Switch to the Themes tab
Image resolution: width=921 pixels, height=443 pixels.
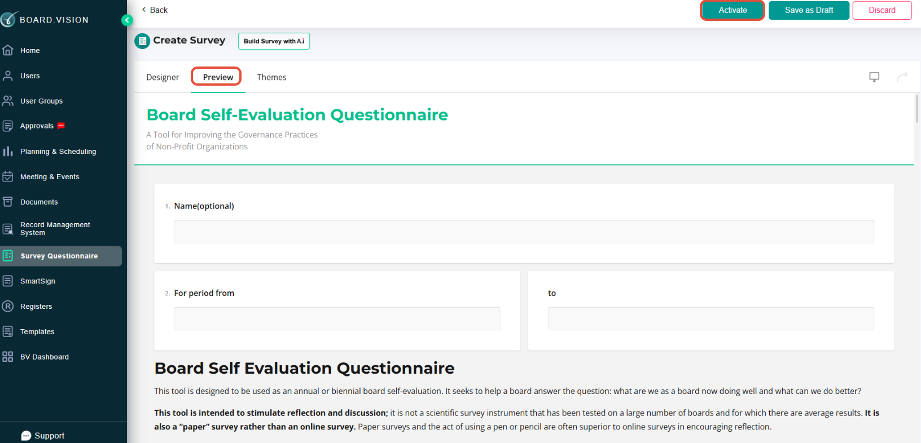271,77
